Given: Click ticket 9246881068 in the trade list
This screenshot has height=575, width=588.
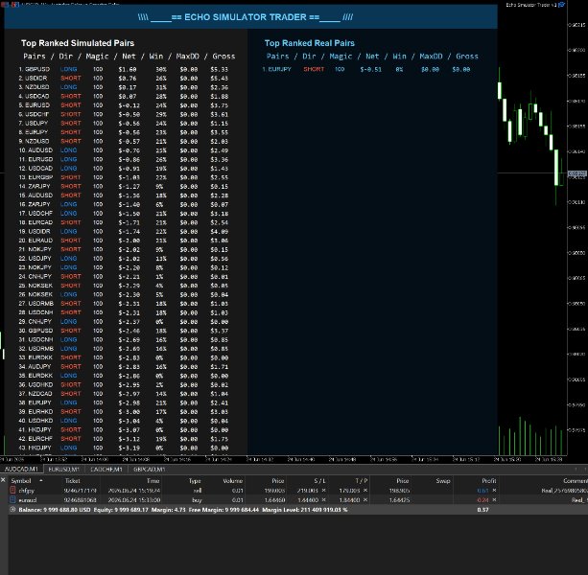Looking at the screenshot, I should 80,500.
